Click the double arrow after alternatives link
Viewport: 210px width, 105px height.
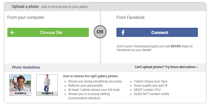tap(197, 67)
